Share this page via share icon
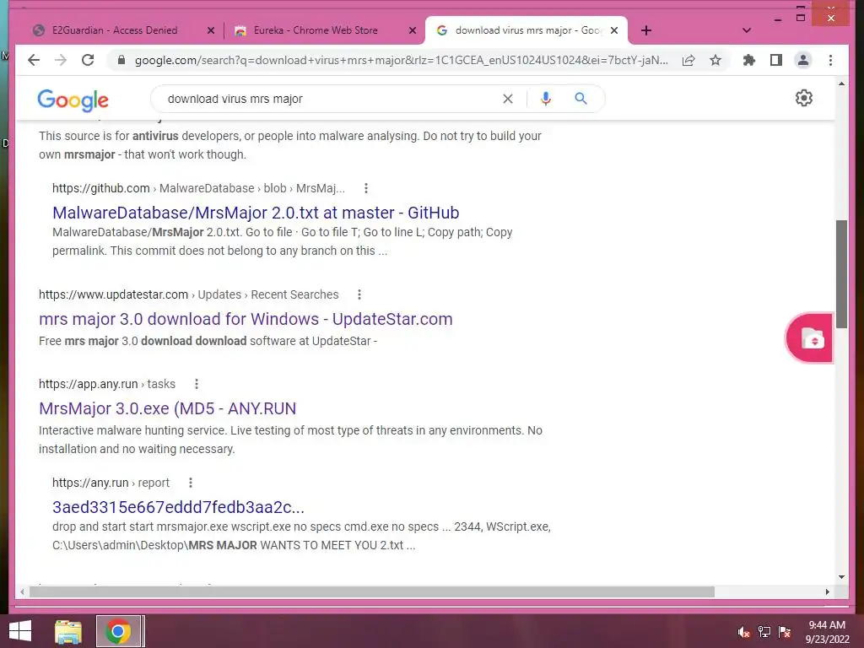 click(x=688, y=60)
